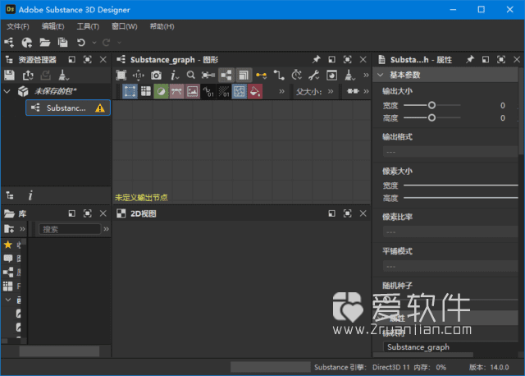Take a graph screenshot with camera icon
This screenshot has width=525, height=376.
pos(156,75)
